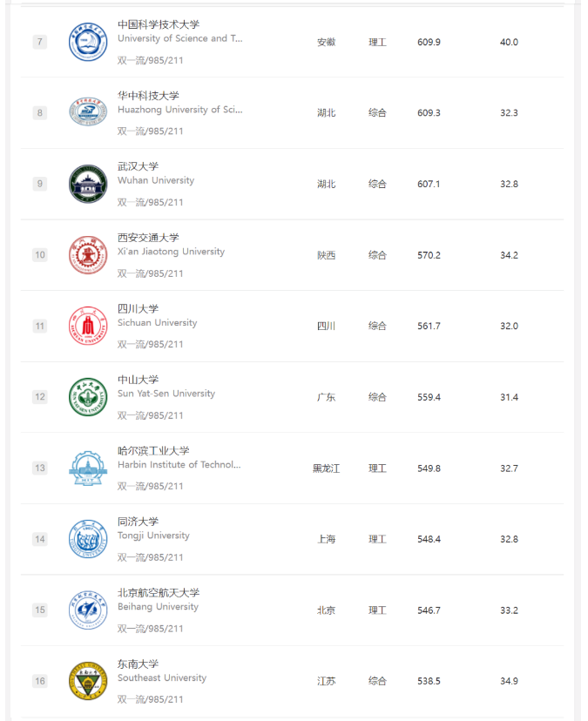This screenshot has height=721, width=588.
Task: Open the Wuhan University logo
Action: pos(88,184)
